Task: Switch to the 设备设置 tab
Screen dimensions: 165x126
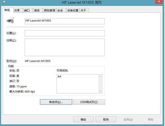Action: tap(73, 10)
